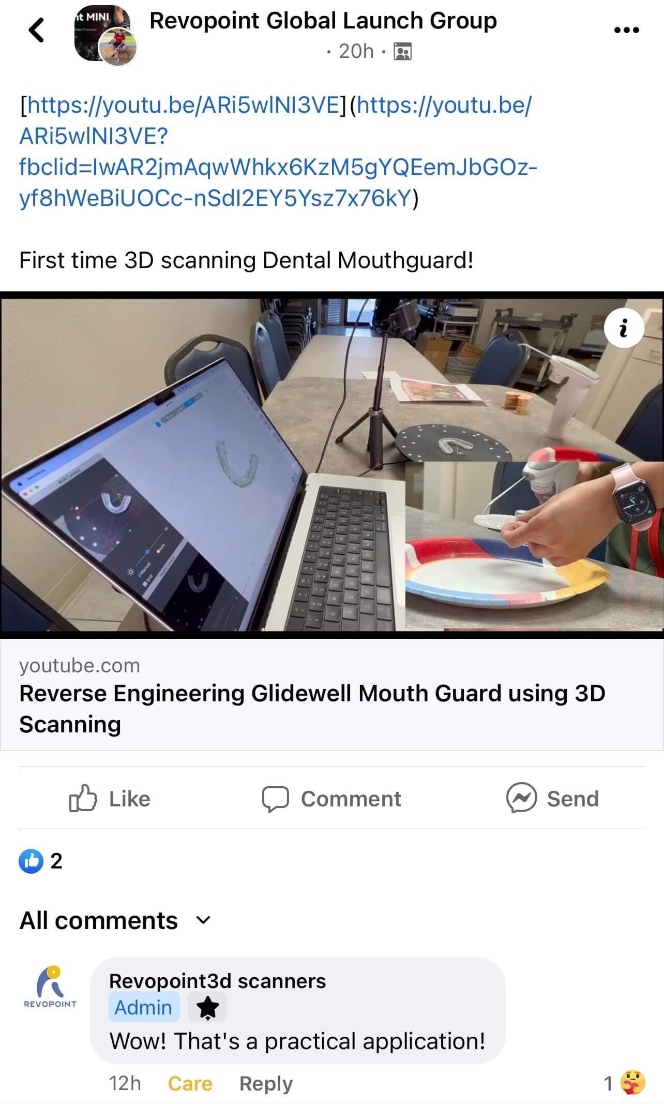Open the three-dot post options menu
Viewport: 664px width, 1104px height.
point(626,31)
